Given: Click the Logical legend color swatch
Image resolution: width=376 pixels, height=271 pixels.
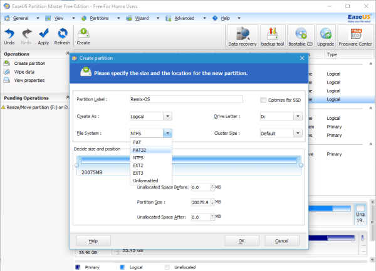Looking at the screenshot, I should coord(122,267).
